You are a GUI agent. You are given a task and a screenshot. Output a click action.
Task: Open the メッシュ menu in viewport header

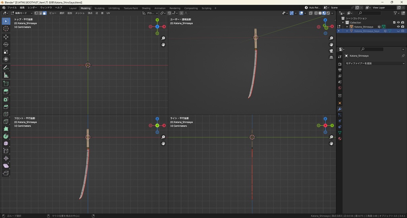(x=79, y=13)
